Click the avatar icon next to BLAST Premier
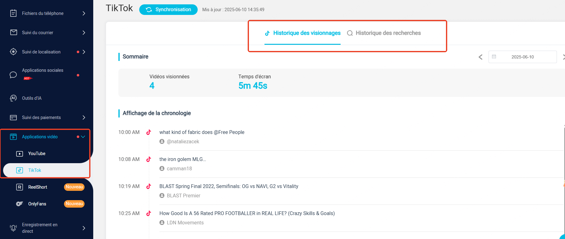 pos(162,195)
